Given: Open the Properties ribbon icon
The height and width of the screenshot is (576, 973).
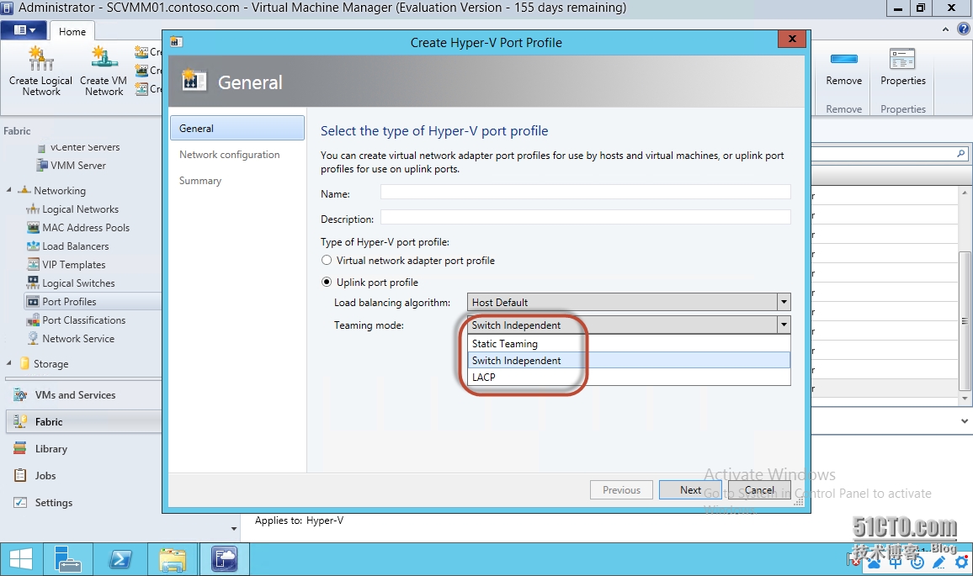Looking at the screenshot, I should 902,59.
